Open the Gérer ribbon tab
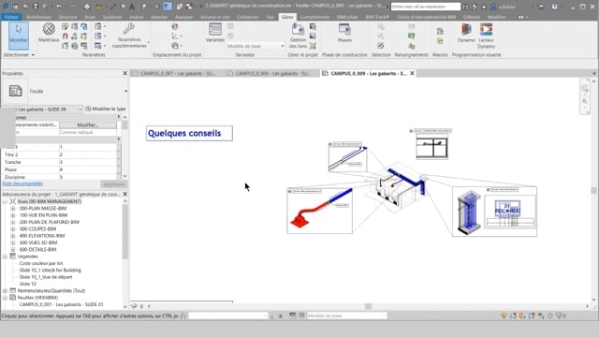599x337 pixels. [x=287, y=17]
